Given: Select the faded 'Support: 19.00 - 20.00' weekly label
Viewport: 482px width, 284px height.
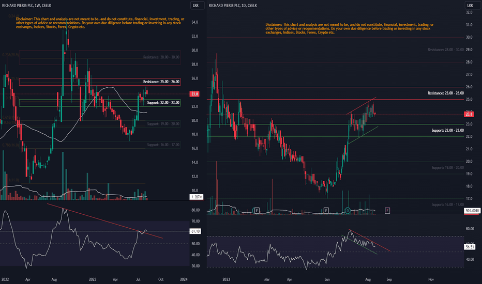Looking at the screenshot, I should click(x=163, y=124).
